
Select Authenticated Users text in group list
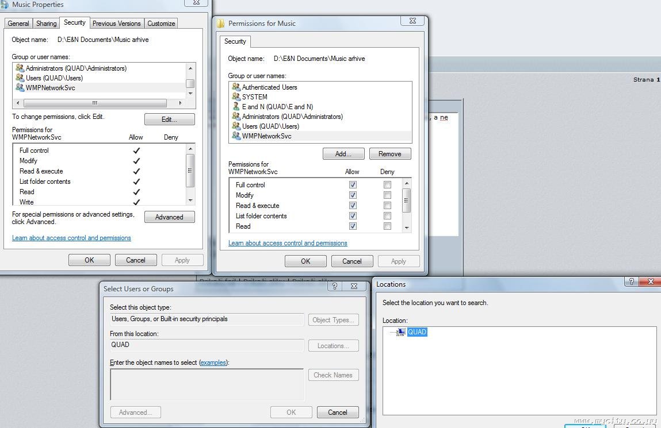coord(269,87)
